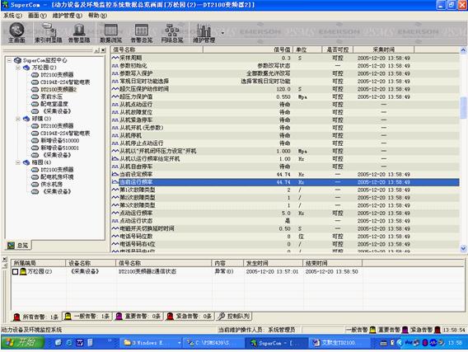Image resolution: width=468 pixels, height=352 pixels.
Task: Open the dropdown arrow beside 维护管理 toolbar
Action: [222, 33]
